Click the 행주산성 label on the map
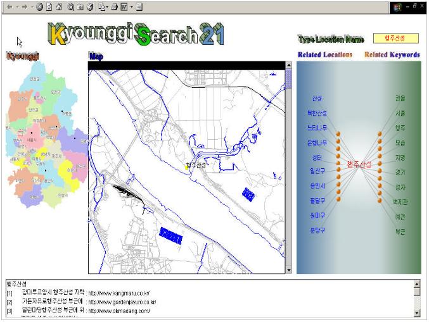This screenshot has height=322, width=429. 196,165
